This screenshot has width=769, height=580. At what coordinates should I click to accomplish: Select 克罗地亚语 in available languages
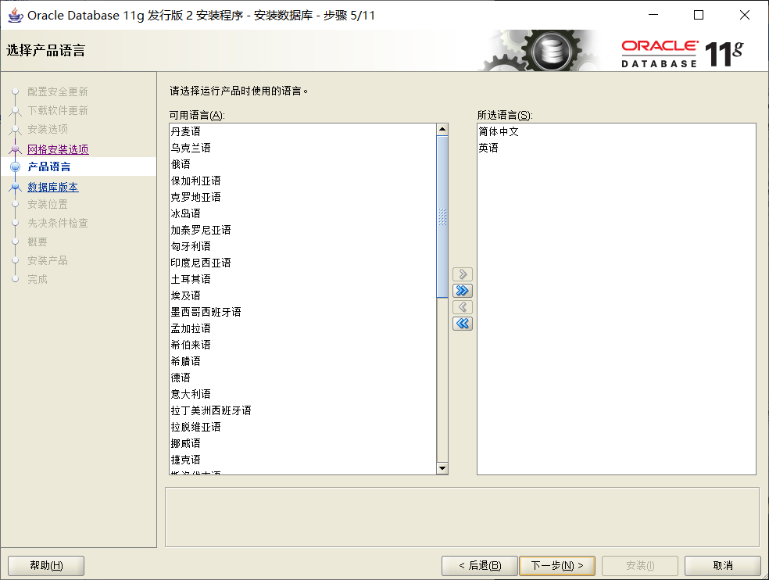tap(302, 197)
